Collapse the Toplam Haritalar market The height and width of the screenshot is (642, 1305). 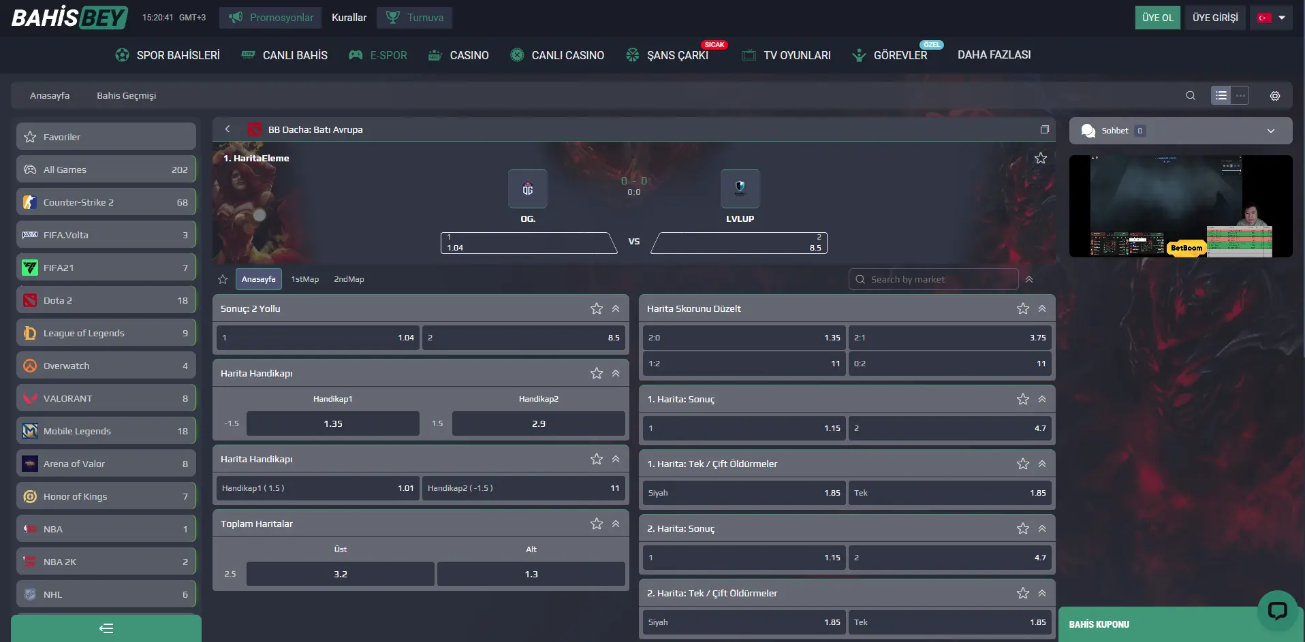coord(616,524)
